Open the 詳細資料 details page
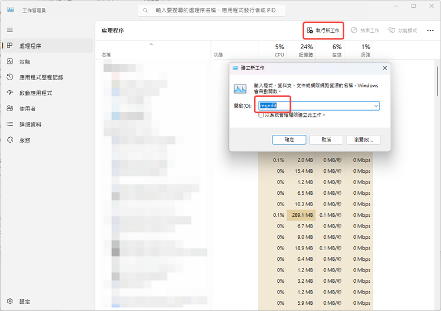The height and width of the screenshot is (311, 441). tap(48, 124)
